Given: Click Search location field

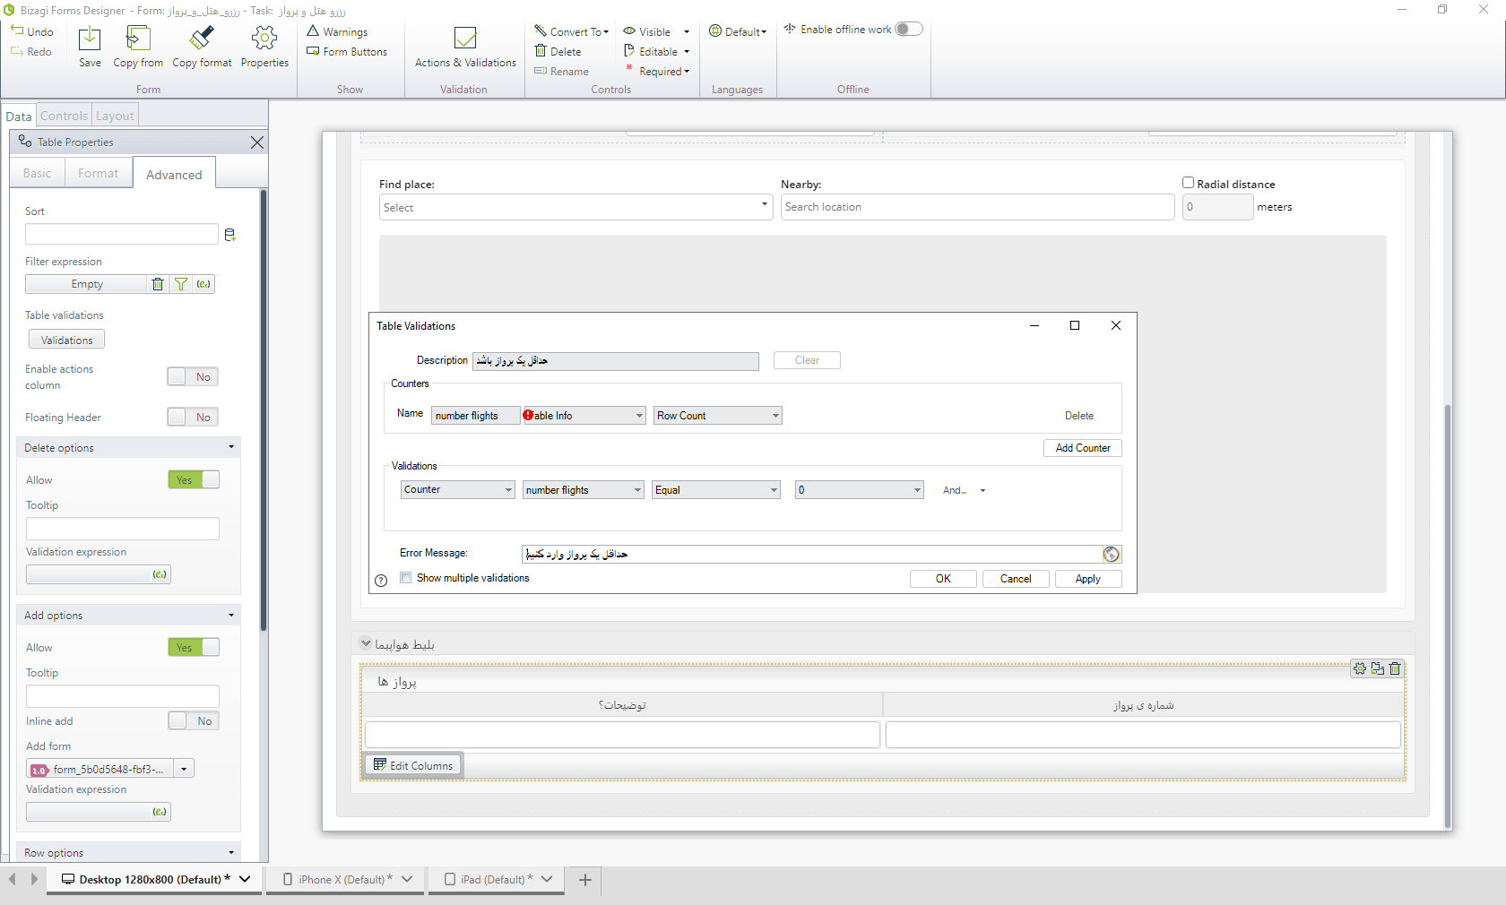Looking at the screenshot, I should [x=977, y=207].
